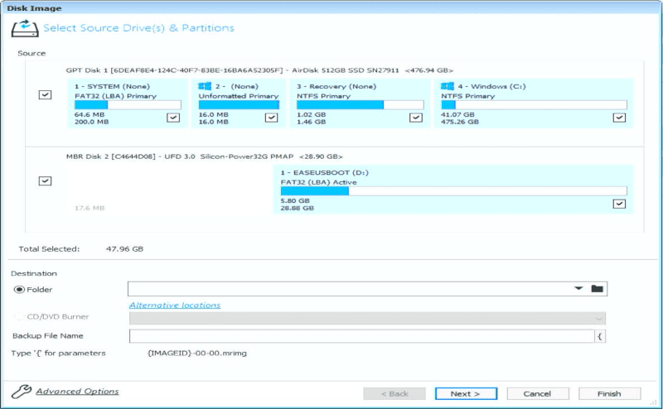Click the Advanced Options wrench icon
This screenshot has height=409, width=663.
click(22, 392)
